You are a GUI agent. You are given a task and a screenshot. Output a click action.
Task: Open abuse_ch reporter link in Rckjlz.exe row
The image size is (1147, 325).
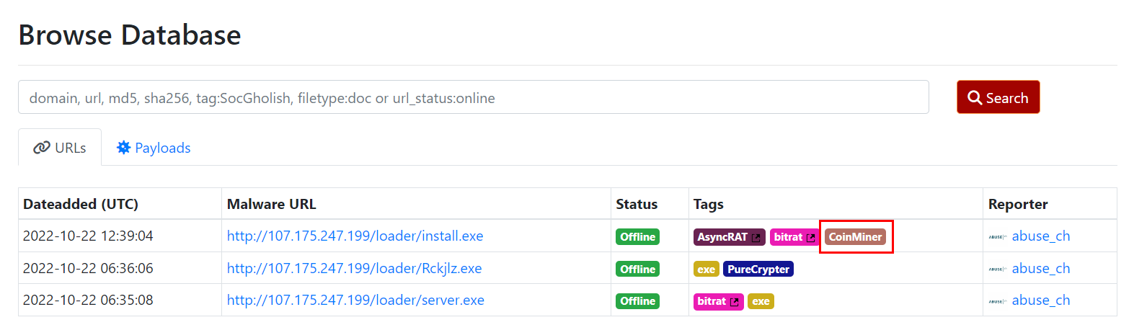[1041, 268]
